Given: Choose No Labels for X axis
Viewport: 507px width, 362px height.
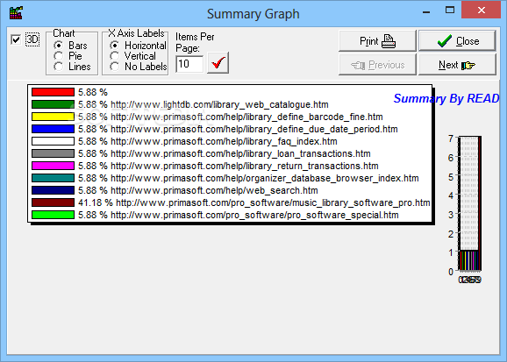Looking at the screenshot, I should [114, 67].
